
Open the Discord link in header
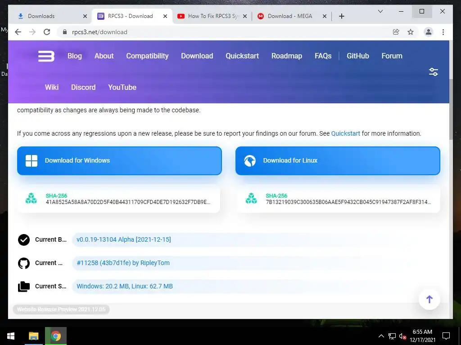83,88
